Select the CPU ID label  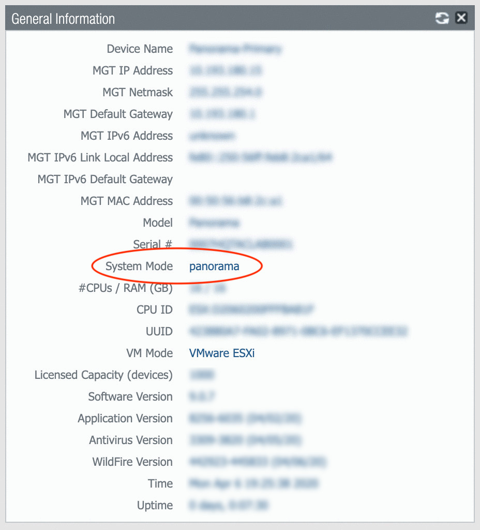click(x=155, y=310)
